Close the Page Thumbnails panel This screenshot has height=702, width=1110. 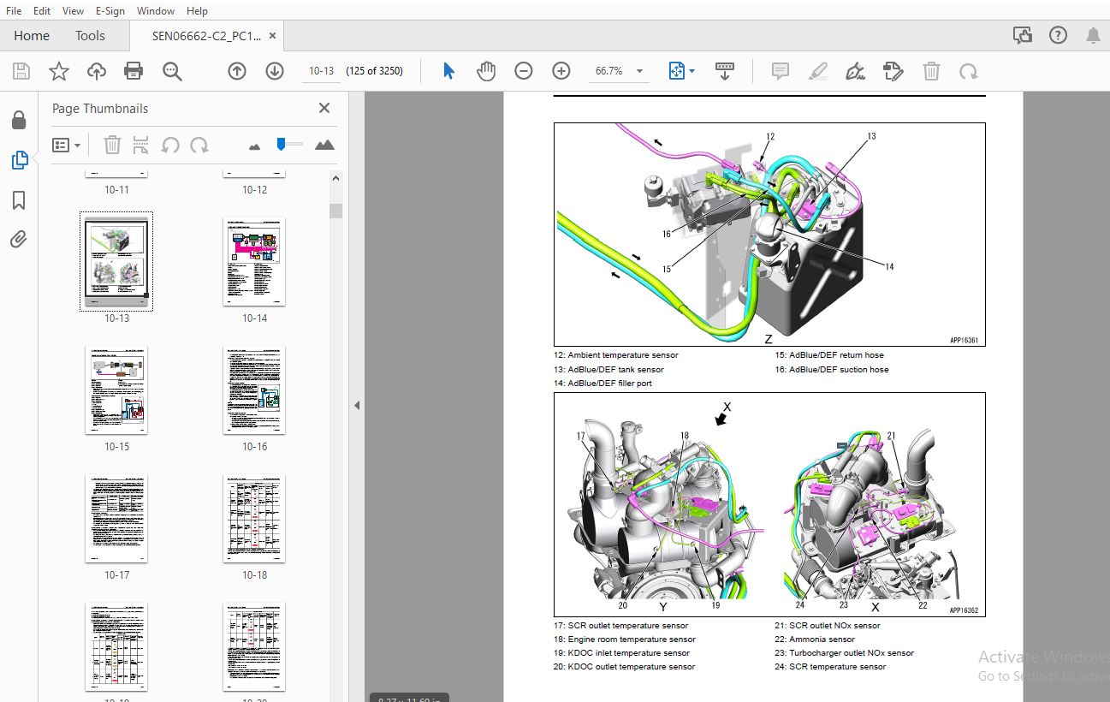pos(324,108)
